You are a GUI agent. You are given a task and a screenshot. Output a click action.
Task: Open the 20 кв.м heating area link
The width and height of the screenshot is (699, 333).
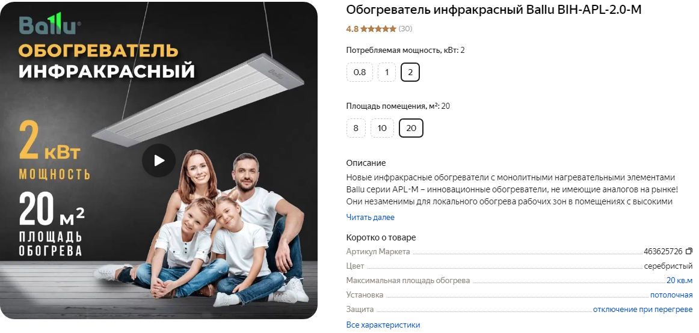pyautogui.click(x=679, y=281)
